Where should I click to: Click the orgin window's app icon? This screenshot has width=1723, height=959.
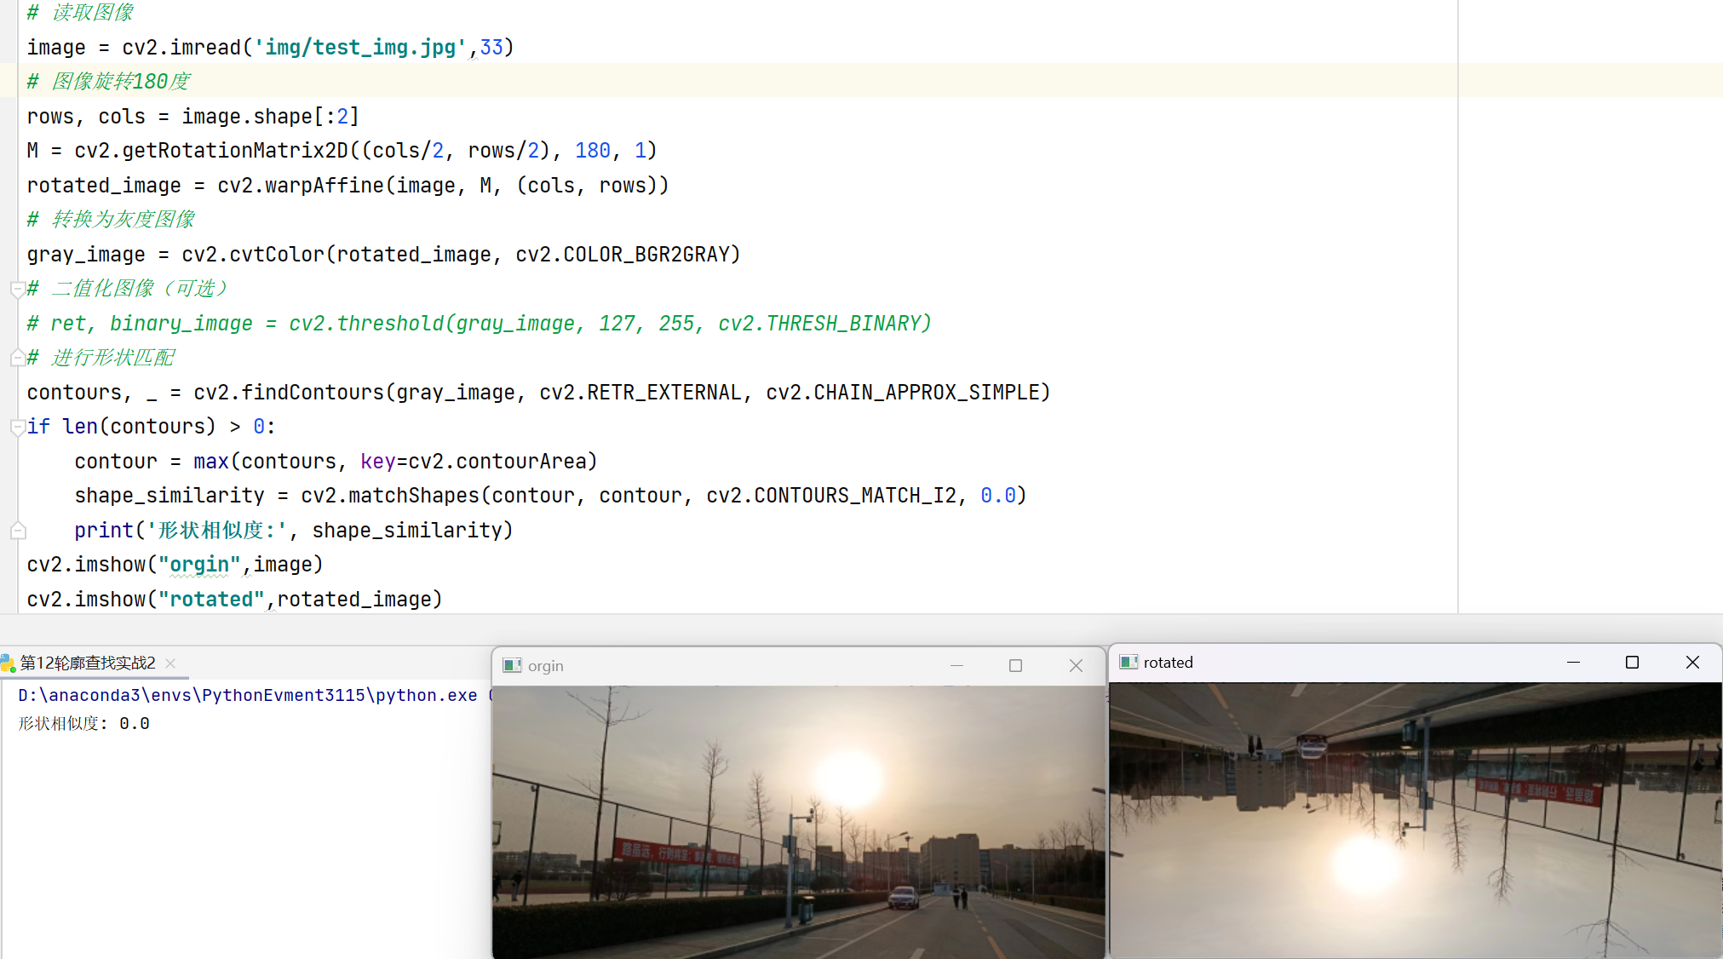point(512,665)
